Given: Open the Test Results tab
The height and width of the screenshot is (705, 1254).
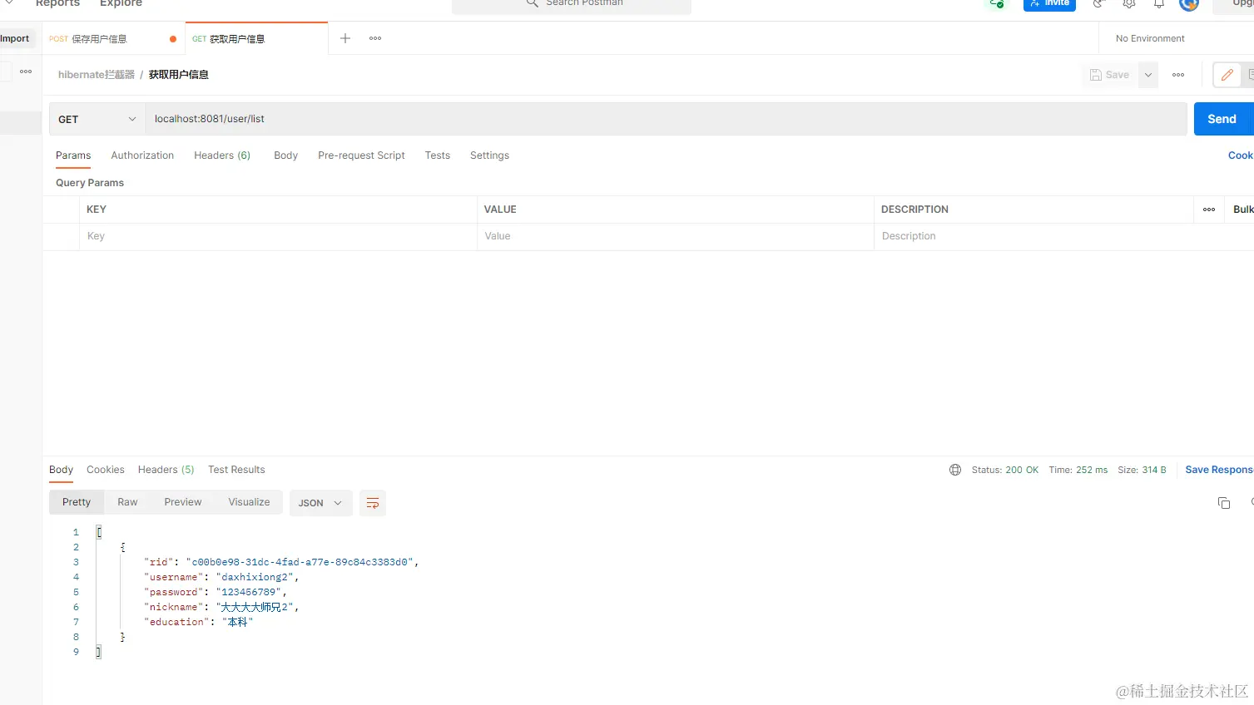Looking at the screenshot, I should click(x=236, y=470).
